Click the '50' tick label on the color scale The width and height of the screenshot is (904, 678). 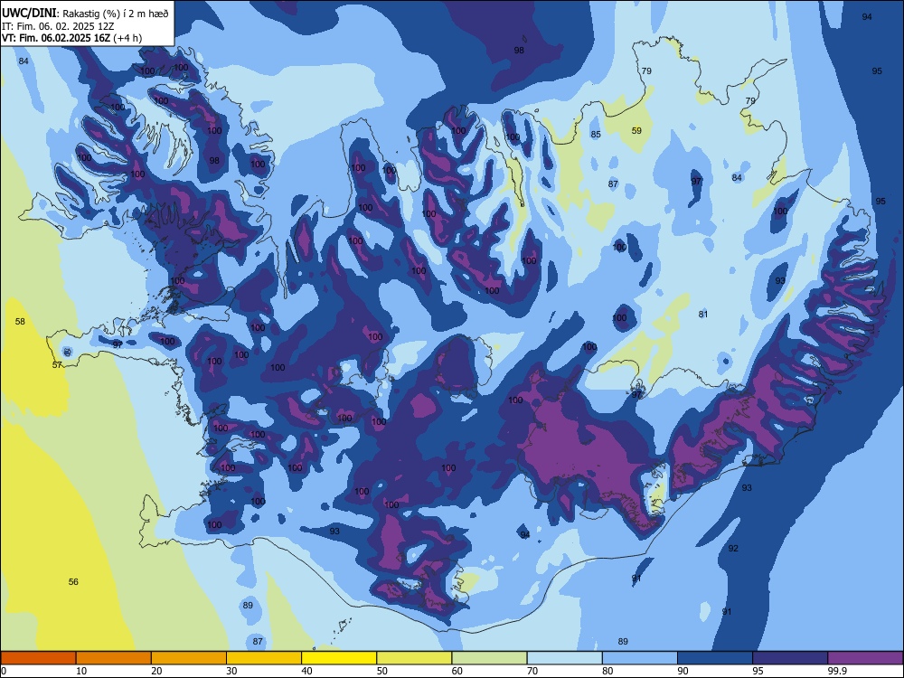(381, 671)
